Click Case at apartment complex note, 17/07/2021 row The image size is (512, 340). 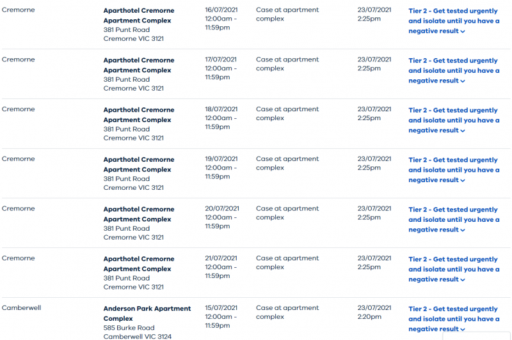tap(287, 64)
